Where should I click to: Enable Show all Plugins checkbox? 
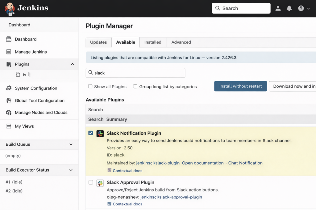[x=90, y=86]
